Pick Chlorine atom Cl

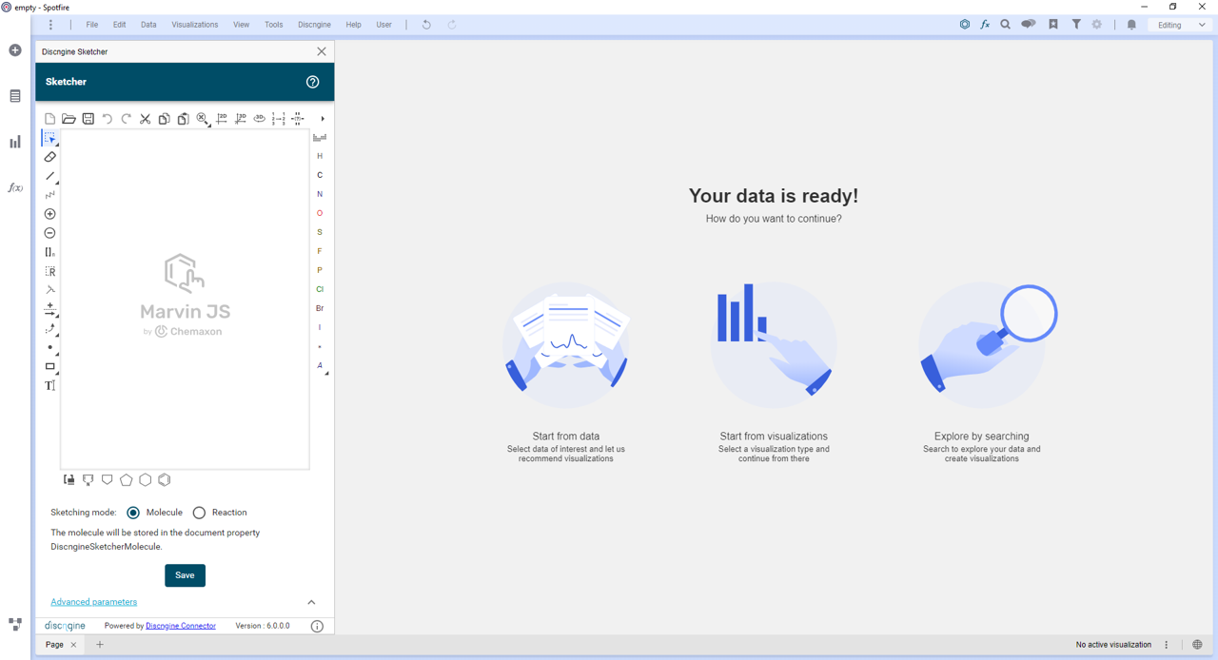coord(320,289)
